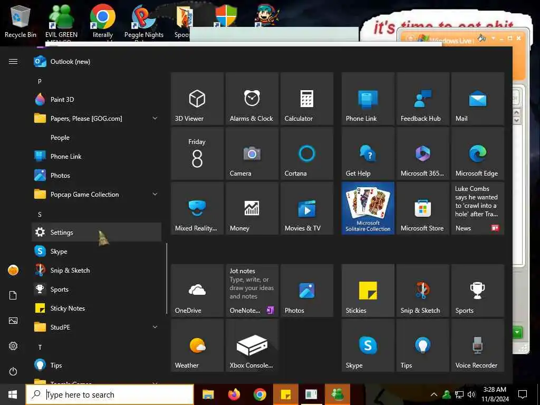
Task: Open Tips from app list
Action: pyautogui.click(x=97, y=365)
